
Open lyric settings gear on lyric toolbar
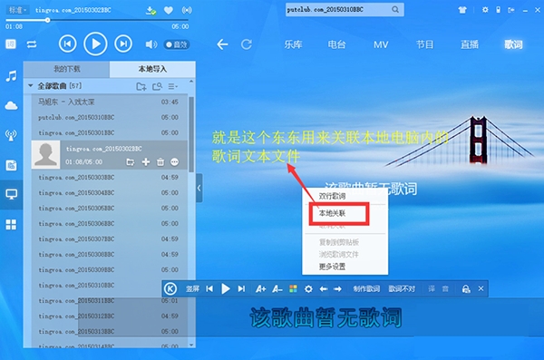click(308, 289)
